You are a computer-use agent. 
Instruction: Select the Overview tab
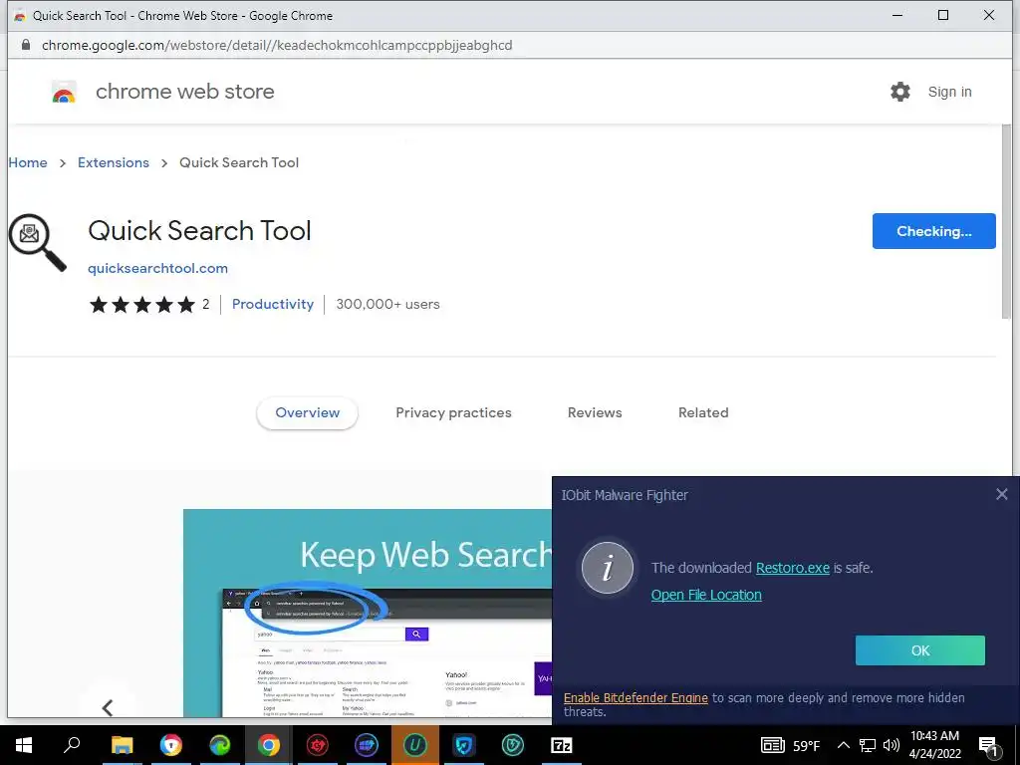pyautogui.click(x=307, y=412)
